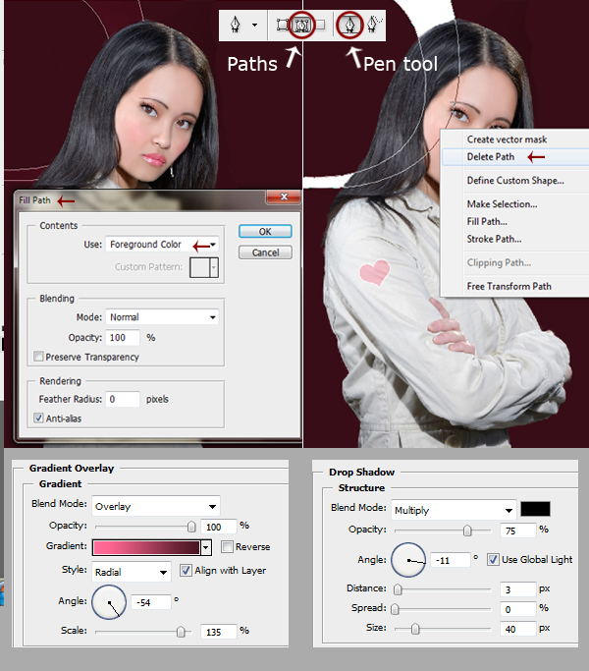Open the Use Foreground Color dropdown
Viewport: 589px width, 671px height.
(162, 245)
